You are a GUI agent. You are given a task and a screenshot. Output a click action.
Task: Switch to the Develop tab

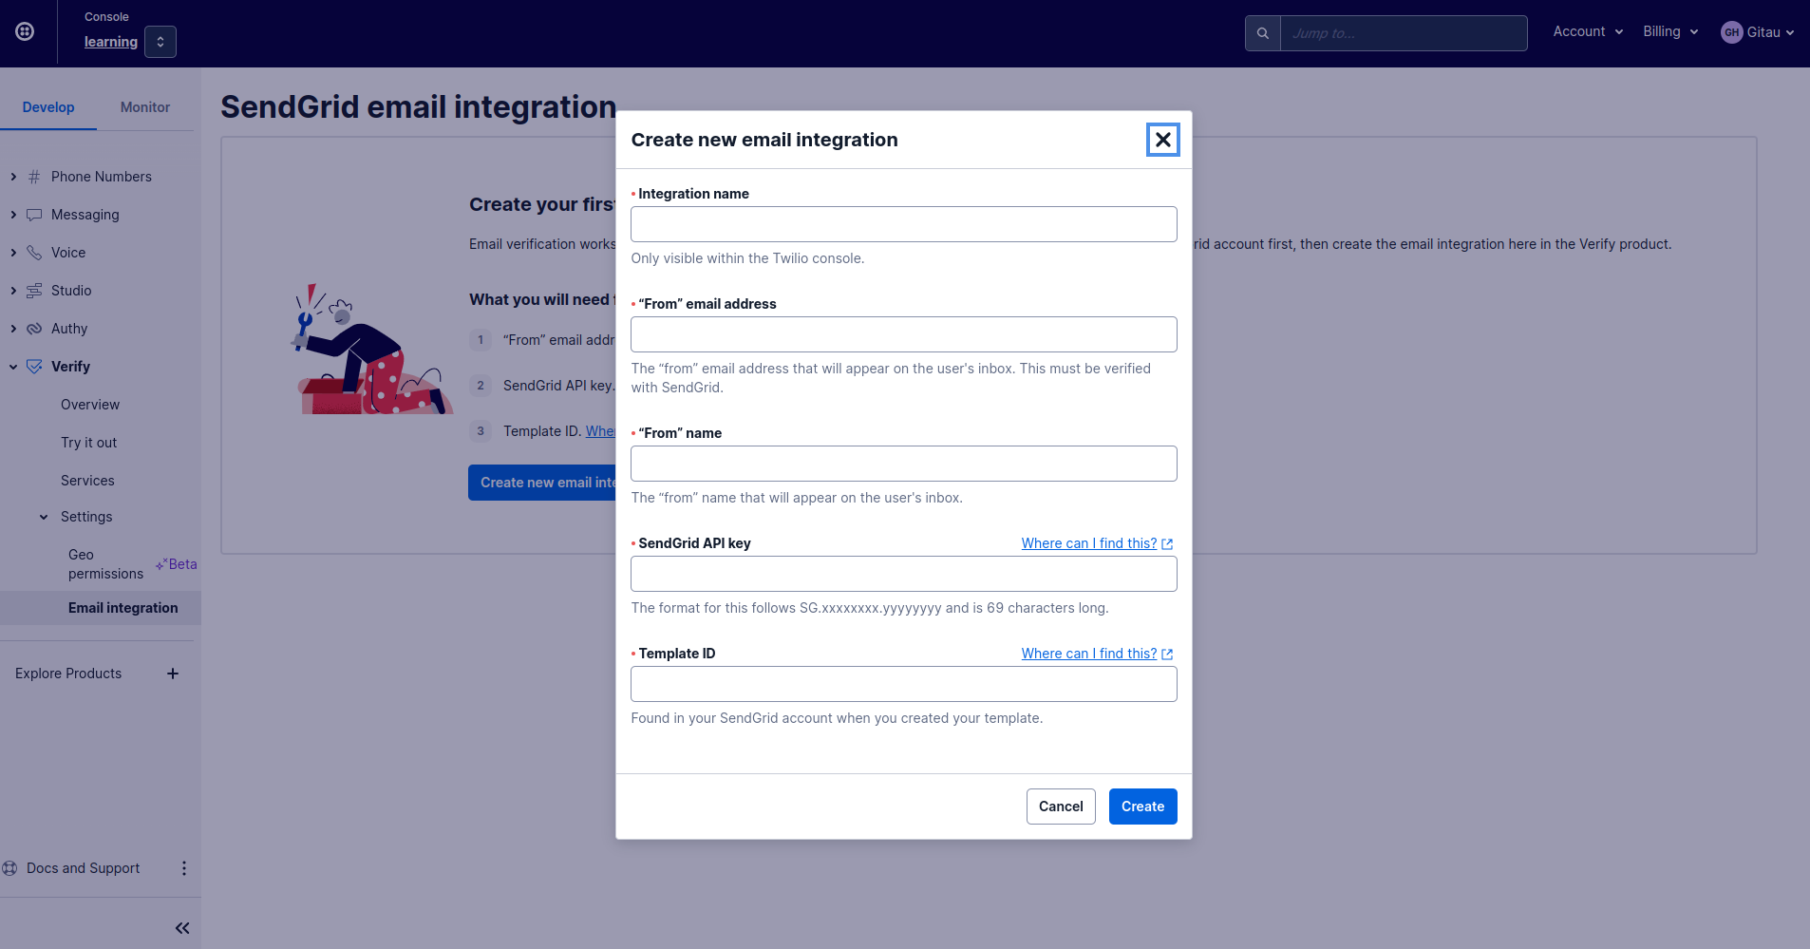click(48, 107)
